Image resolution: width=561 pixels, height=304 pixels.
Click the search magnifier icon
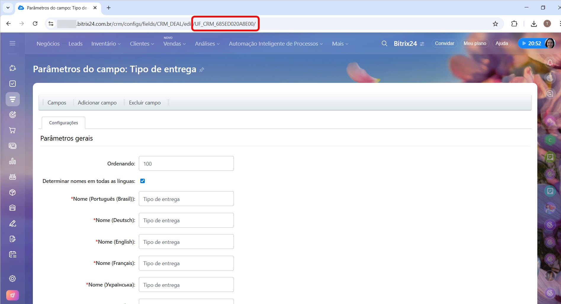pos(384,44)
